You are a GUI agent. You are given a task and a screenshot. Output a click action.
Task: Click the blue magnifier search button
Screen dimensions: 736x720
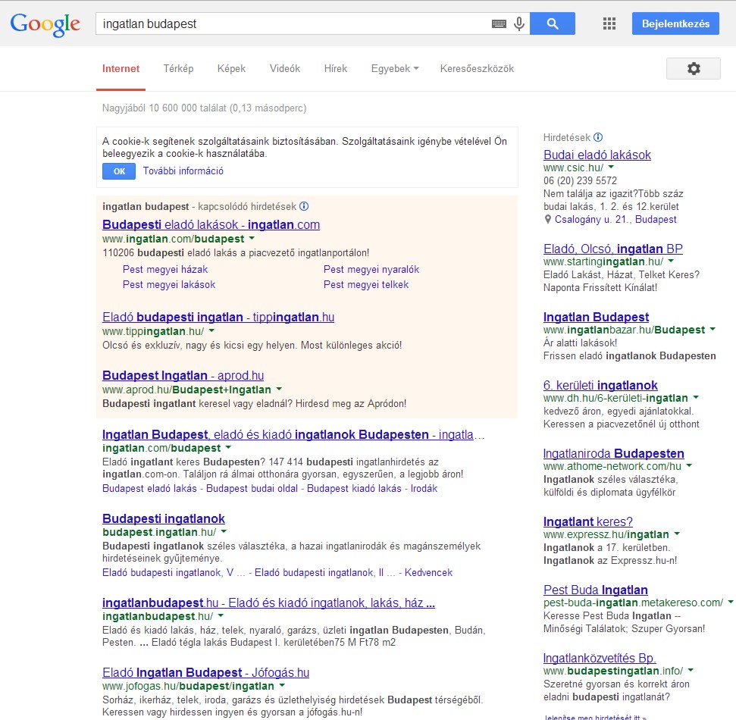click(553, 23)
